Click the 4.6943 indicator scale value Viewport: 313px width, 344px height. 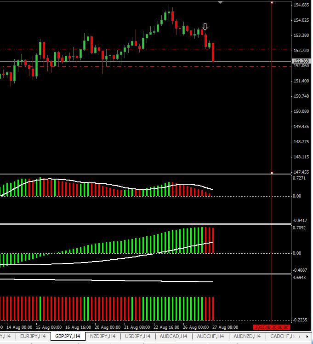click(299, 278)
